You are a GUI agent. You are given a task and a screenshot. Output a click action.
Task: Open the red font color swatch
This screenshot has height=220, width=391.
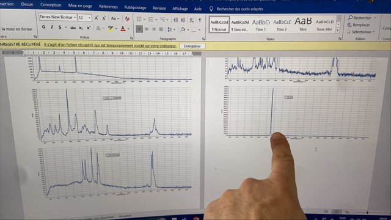pyautogui.click(x=123, y=29)
